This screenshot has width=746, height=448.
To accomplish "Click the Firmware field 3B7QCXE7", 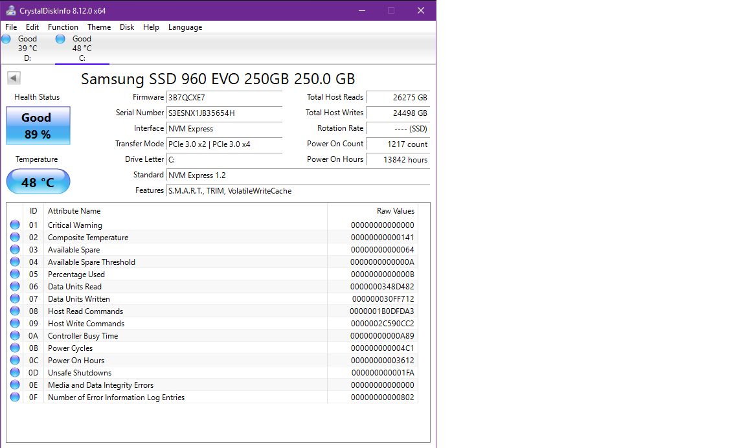I will [224, 98].
